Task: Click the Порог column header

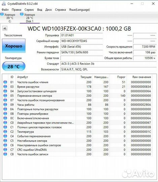Action: pyautogui.click(x=118, y=77)
